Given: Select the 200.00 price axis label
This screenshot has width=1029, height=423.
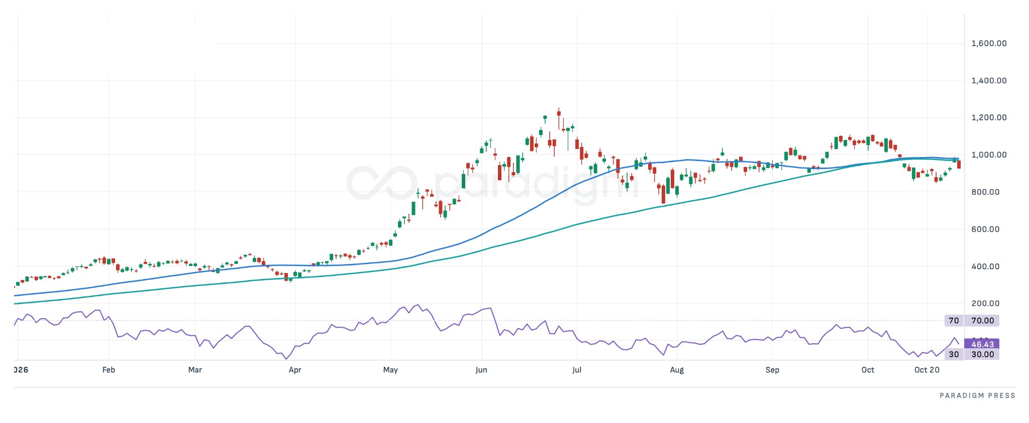Looking at the screenshot, I should point(985,303).
